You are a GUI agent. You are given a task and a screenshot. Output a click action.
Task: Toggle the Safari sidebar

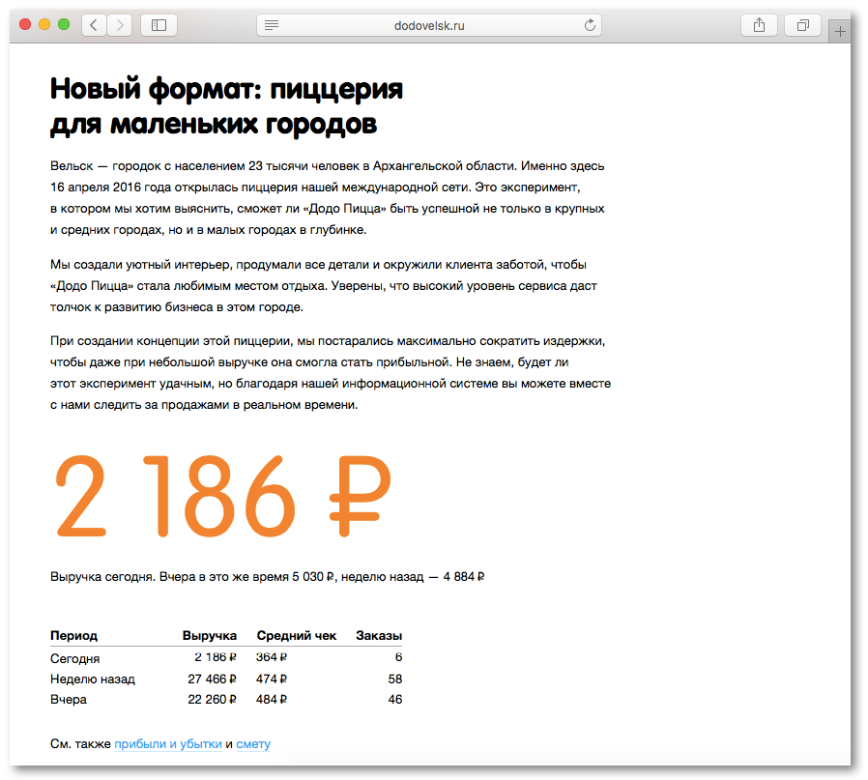[x=159, y=25]
